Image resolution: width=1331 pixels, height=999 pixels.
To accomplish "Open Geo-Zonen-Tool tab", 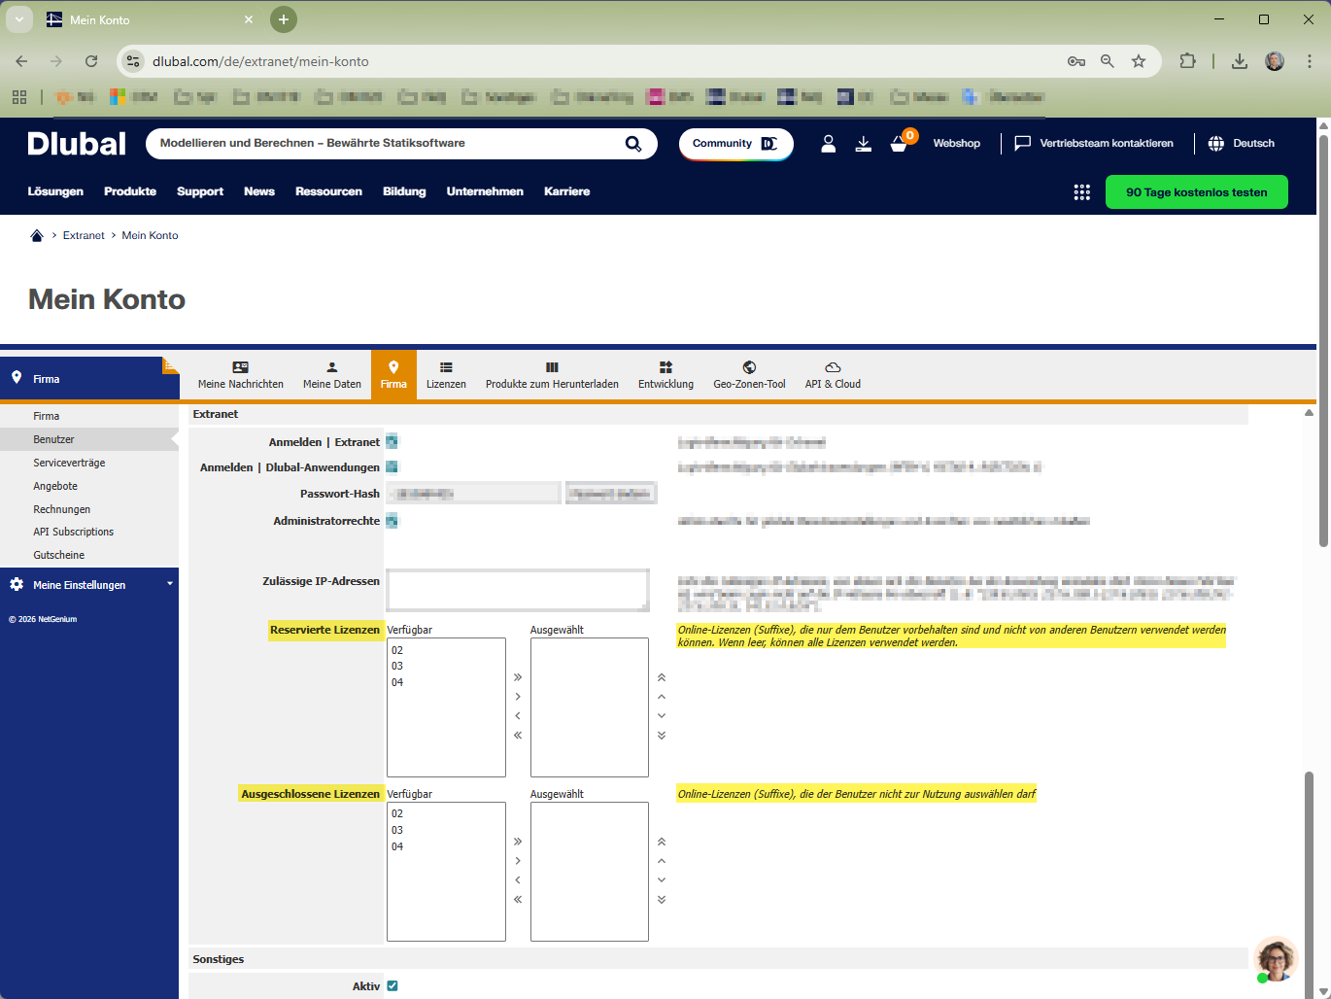I will pyautogui.click(x=749, y=375).
